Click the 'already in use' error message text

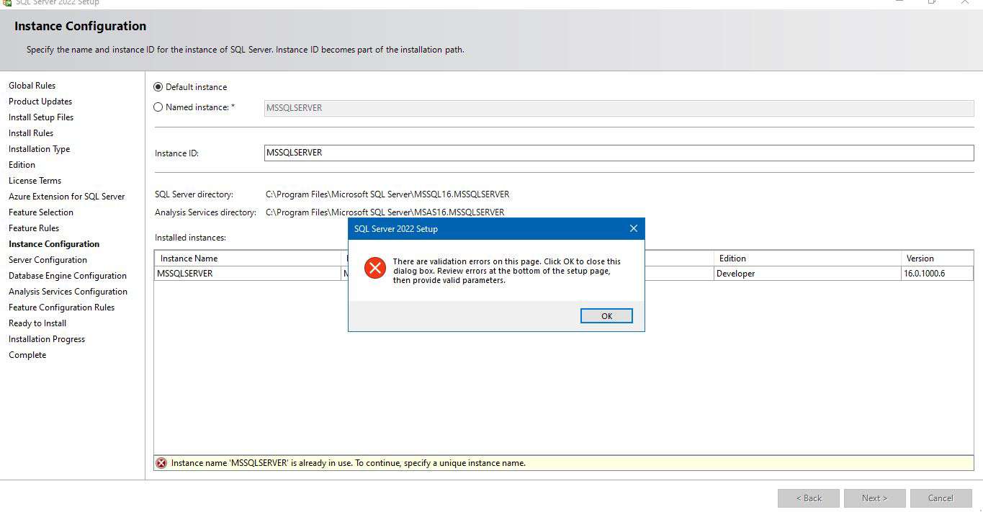pos(349,463)
